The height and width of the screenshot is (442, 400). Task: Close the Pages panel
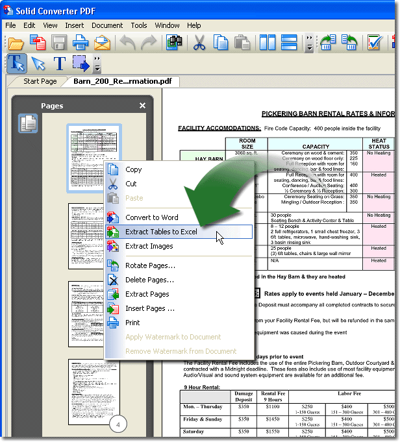click(x=143, y=105)
